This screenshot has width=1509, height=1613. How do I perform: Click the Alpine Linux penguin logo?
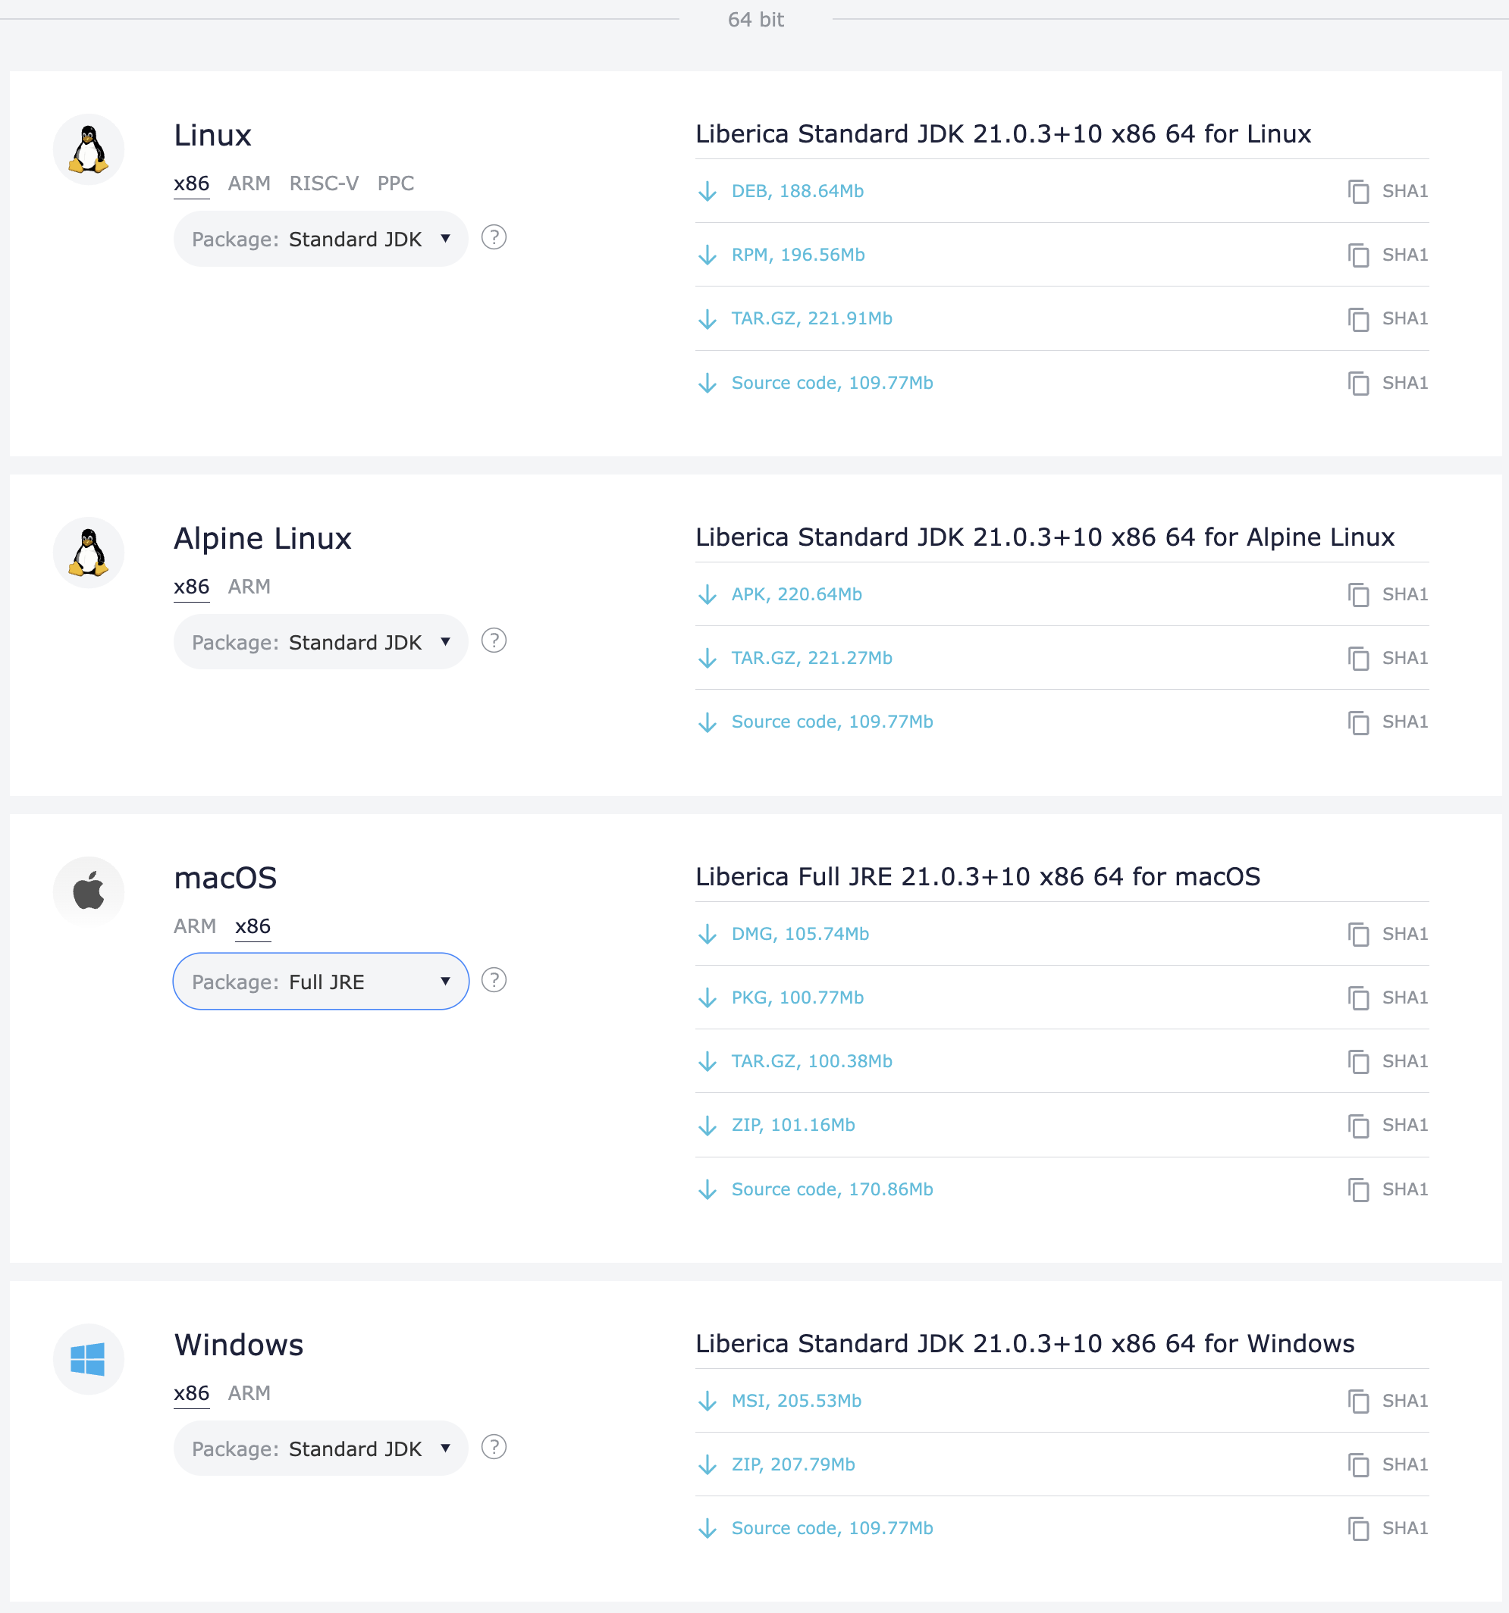click(89, 553)
